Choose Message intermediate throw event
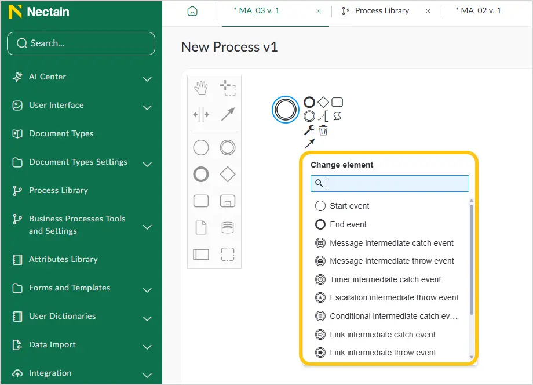This screenshot has width=533, height=385. pyautogui.click(x=389, y=261)
